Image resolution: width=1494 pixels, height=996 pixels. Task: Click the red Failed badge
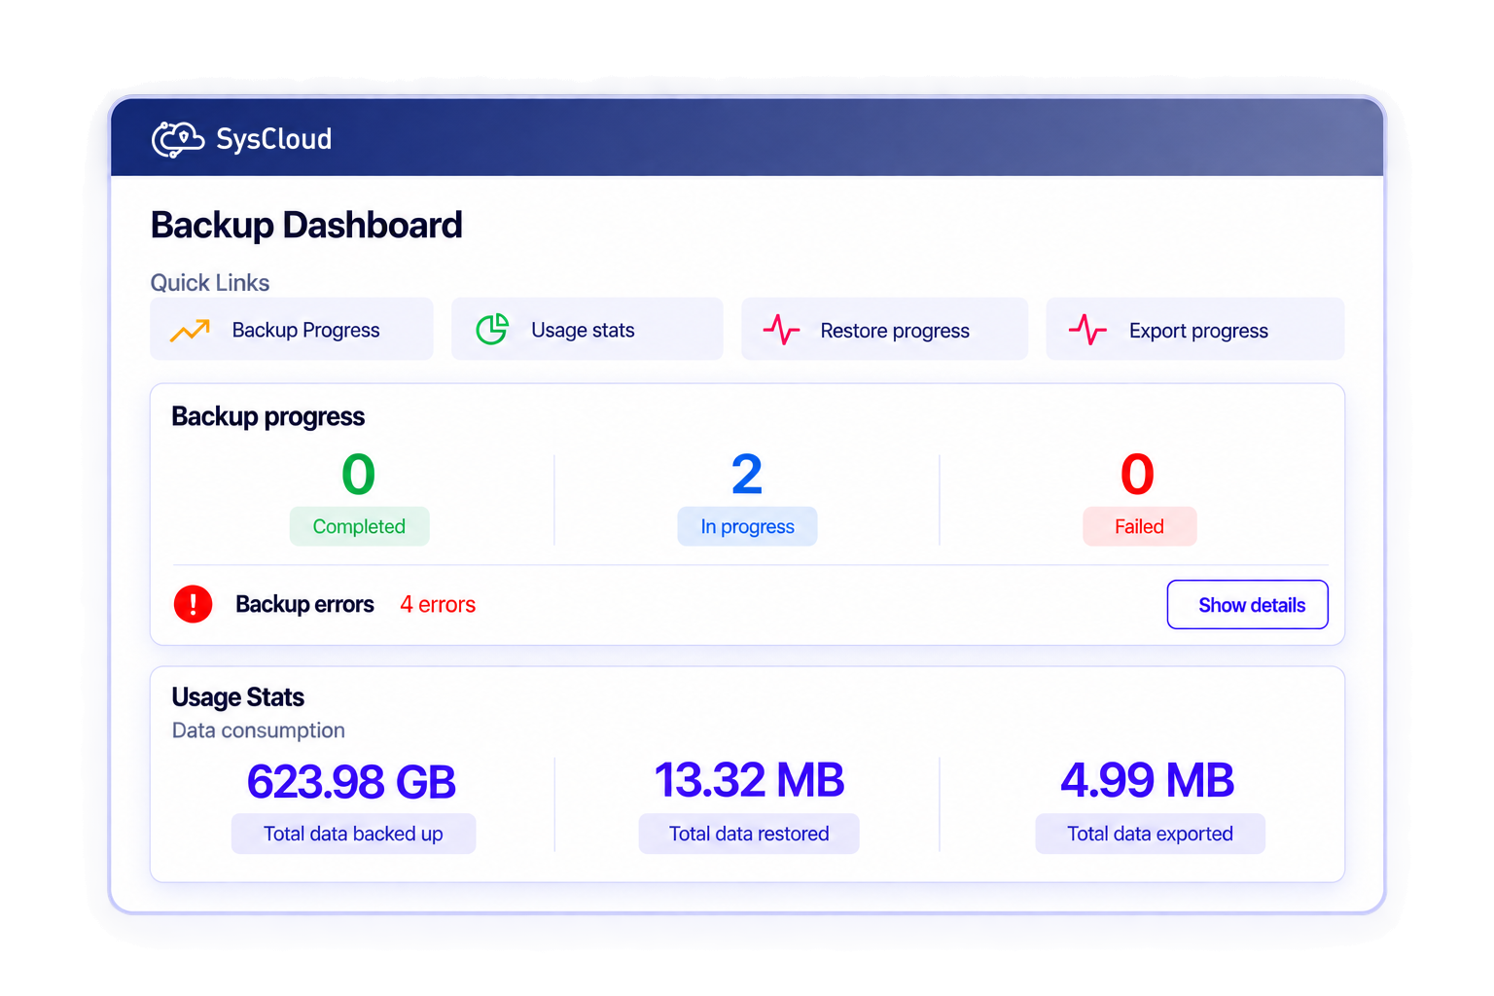[1139, 526]
